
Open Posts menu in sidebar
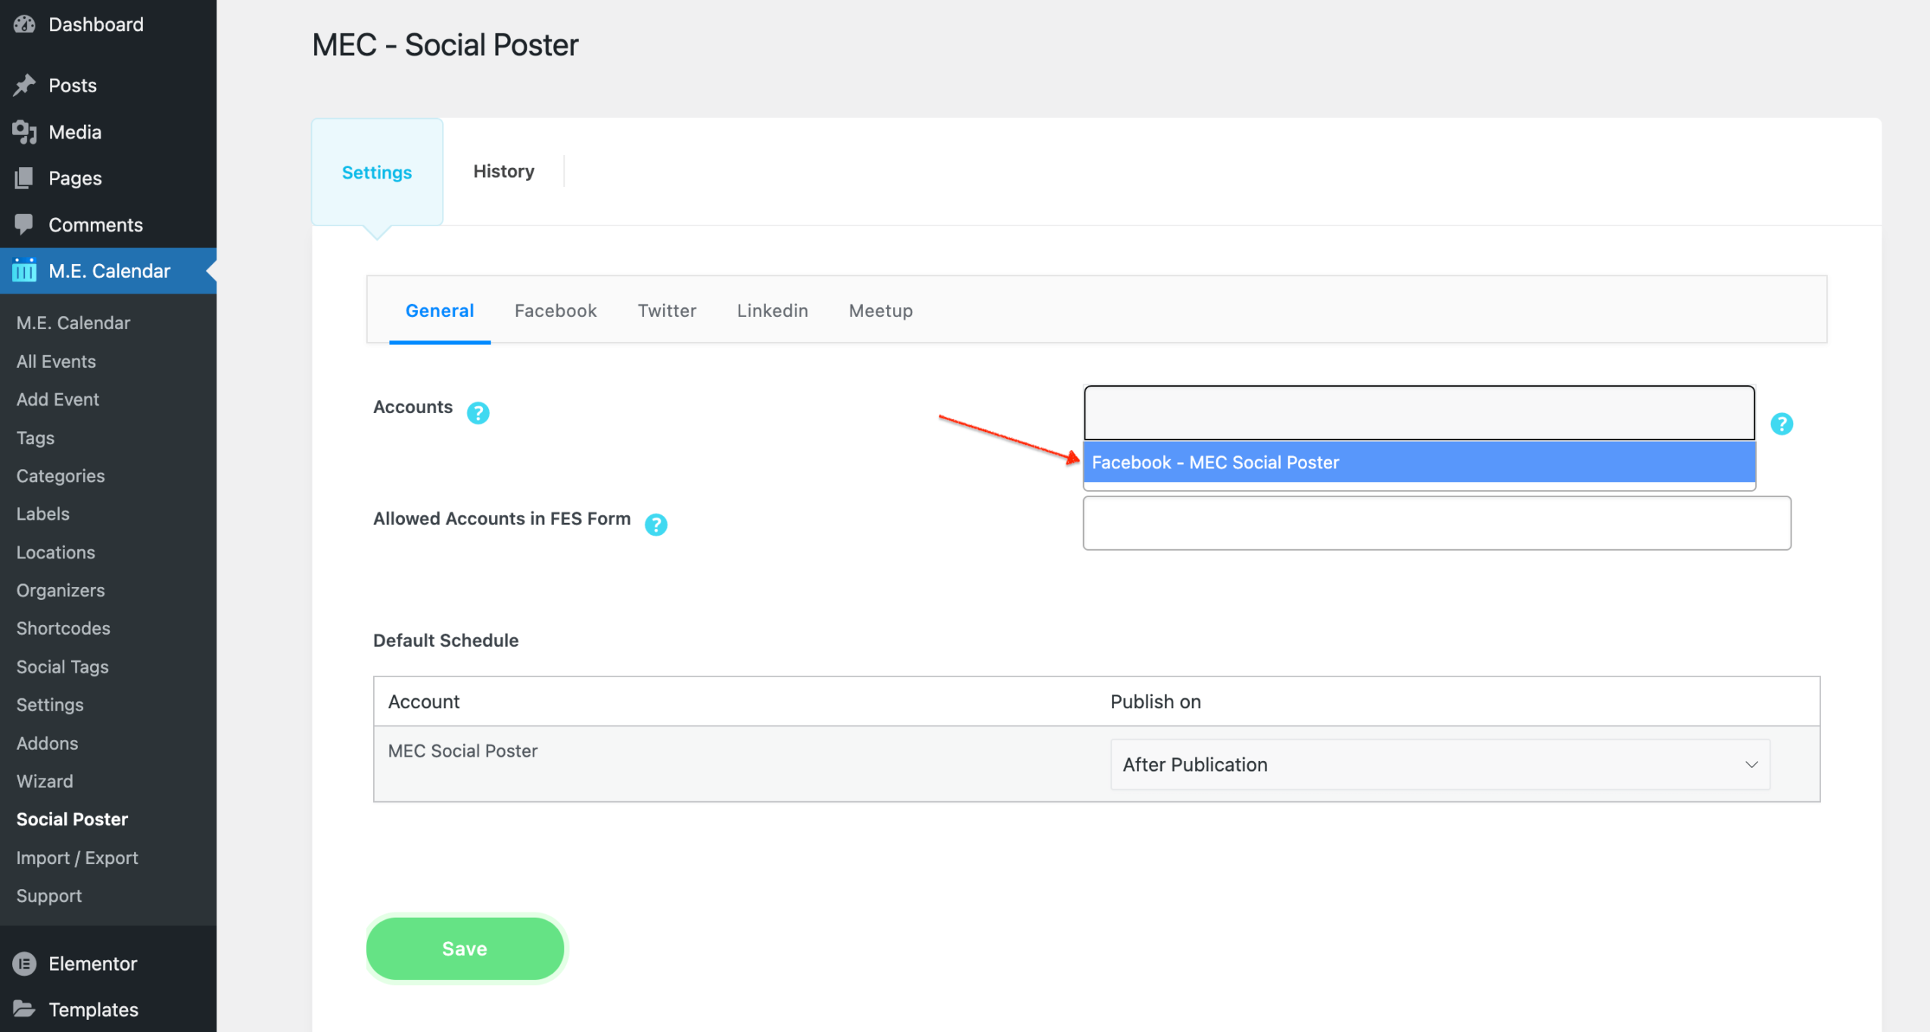[108, 85]
